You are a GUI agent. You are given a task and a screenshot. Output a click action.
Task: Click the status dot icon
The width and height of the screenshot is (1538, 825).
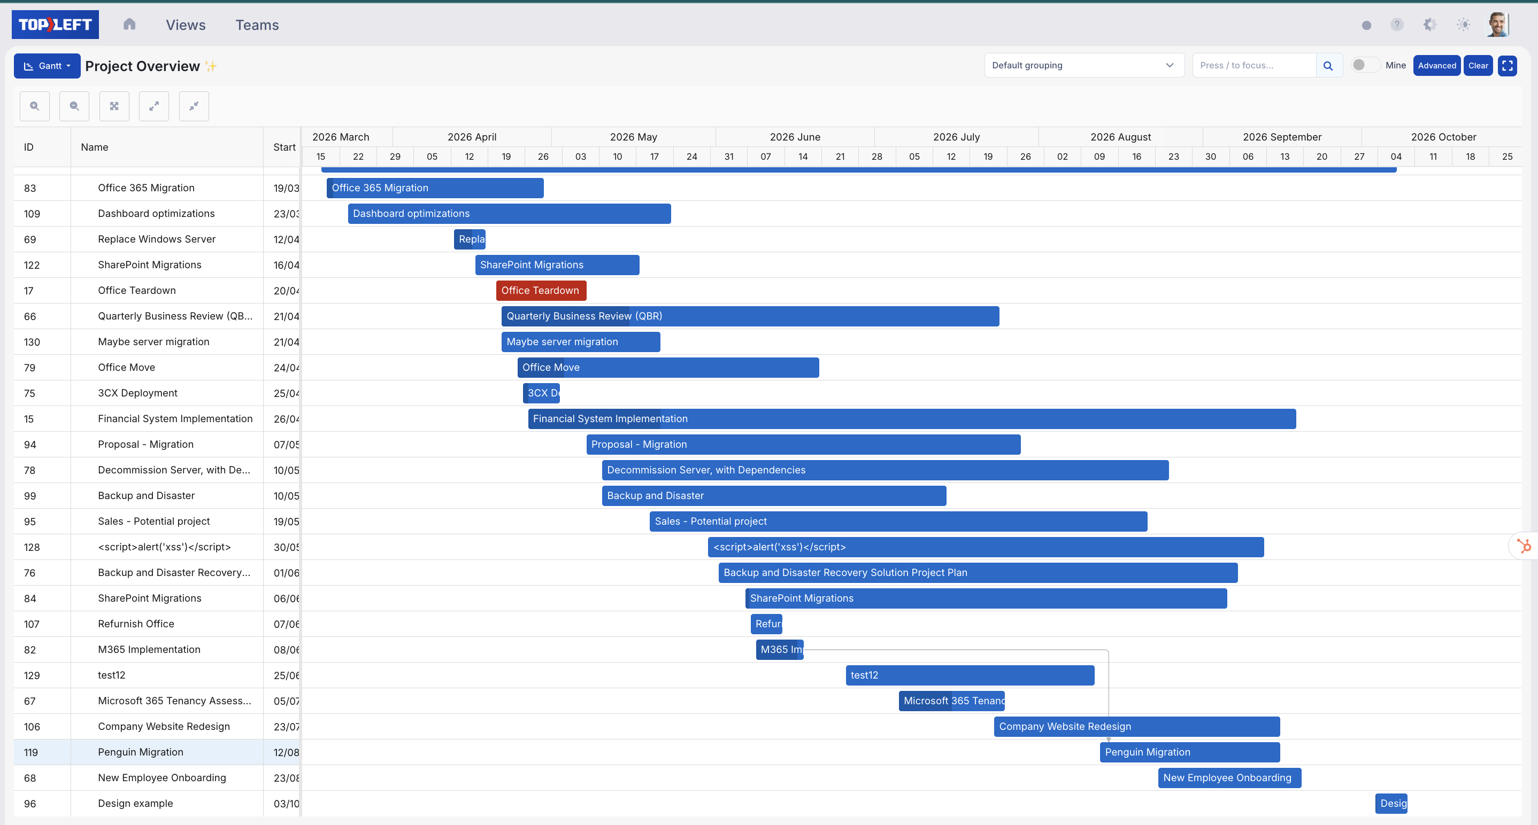click(1367, 25)
